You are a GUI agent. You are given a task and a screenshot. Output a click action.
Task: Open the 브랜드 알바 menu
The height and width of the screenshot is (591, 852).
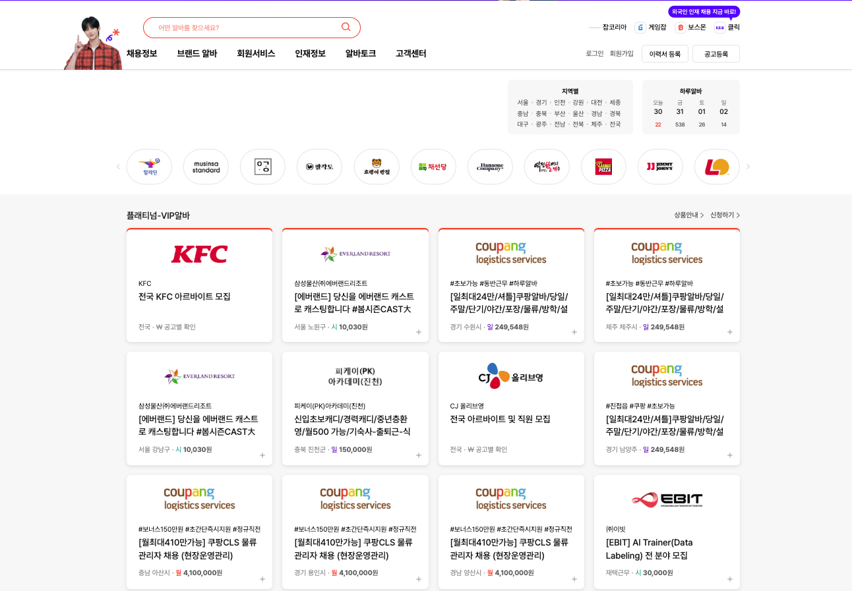click(197, 53)
